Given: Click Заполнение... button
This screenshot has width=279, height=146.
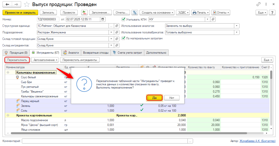Looking at the screenshot, I should coord(101,13).
